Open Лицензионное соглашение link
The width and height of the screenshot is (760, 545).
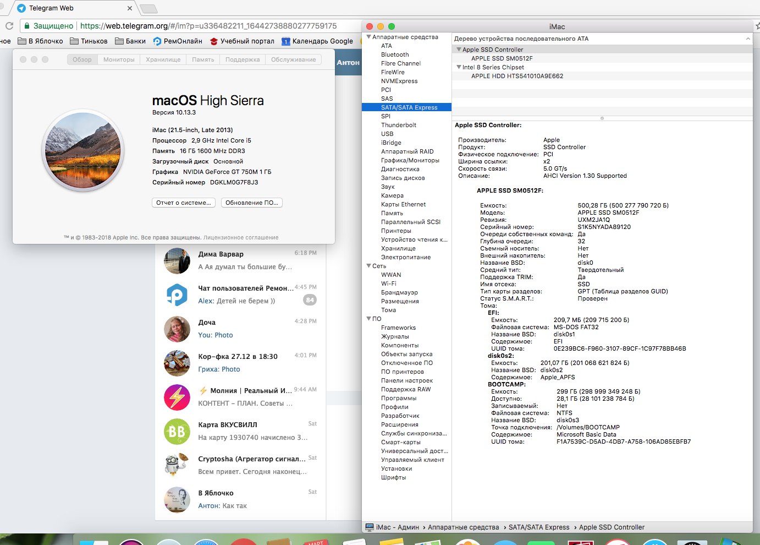(x=241, y=238)
